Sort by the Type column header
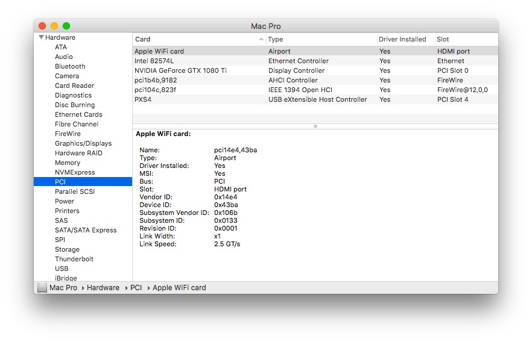 (321, 39)
